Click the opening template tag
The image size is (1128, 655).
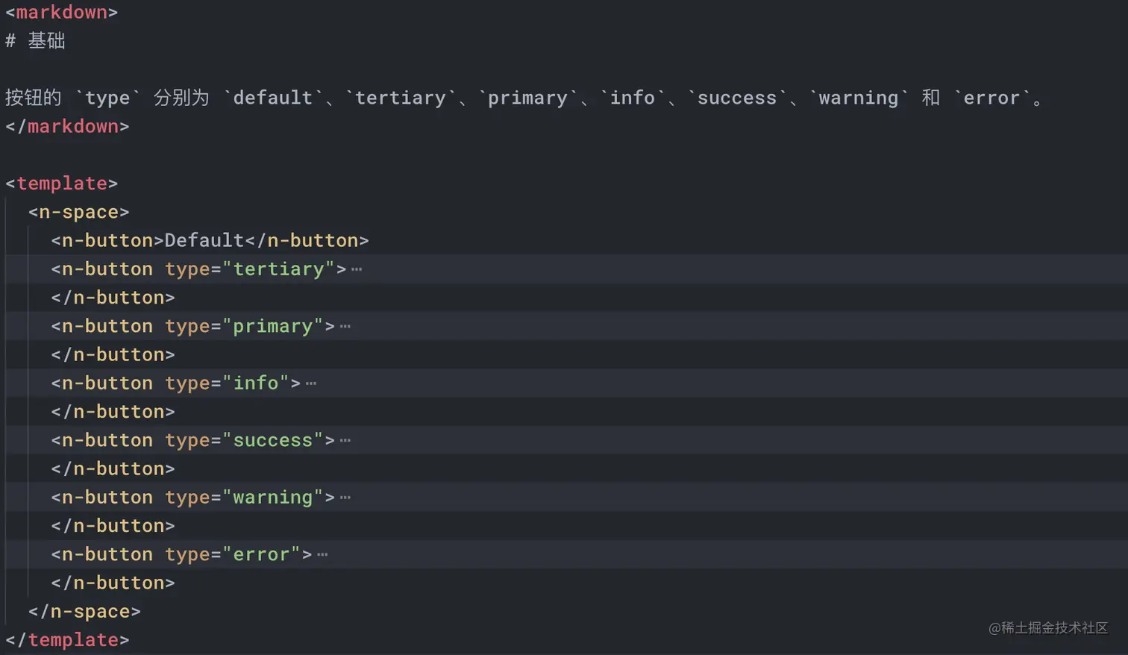pos(61,184)
